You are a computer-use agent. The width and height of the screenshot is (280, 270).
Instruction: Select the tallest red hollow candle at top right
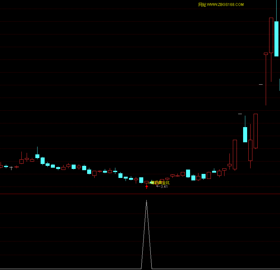[x=271, y=35]
